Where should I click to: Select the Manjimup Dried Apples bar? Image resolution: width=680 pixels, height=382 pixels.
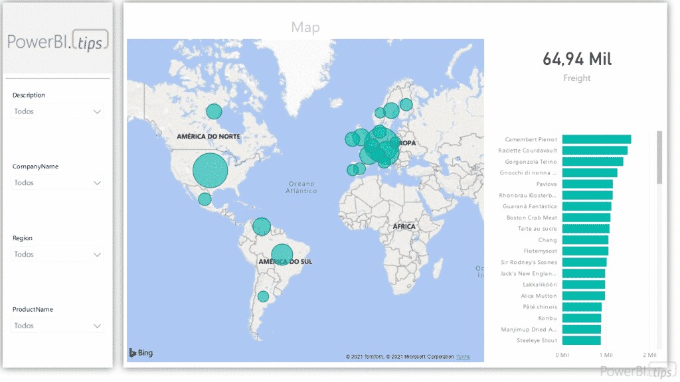coord(582,329)
